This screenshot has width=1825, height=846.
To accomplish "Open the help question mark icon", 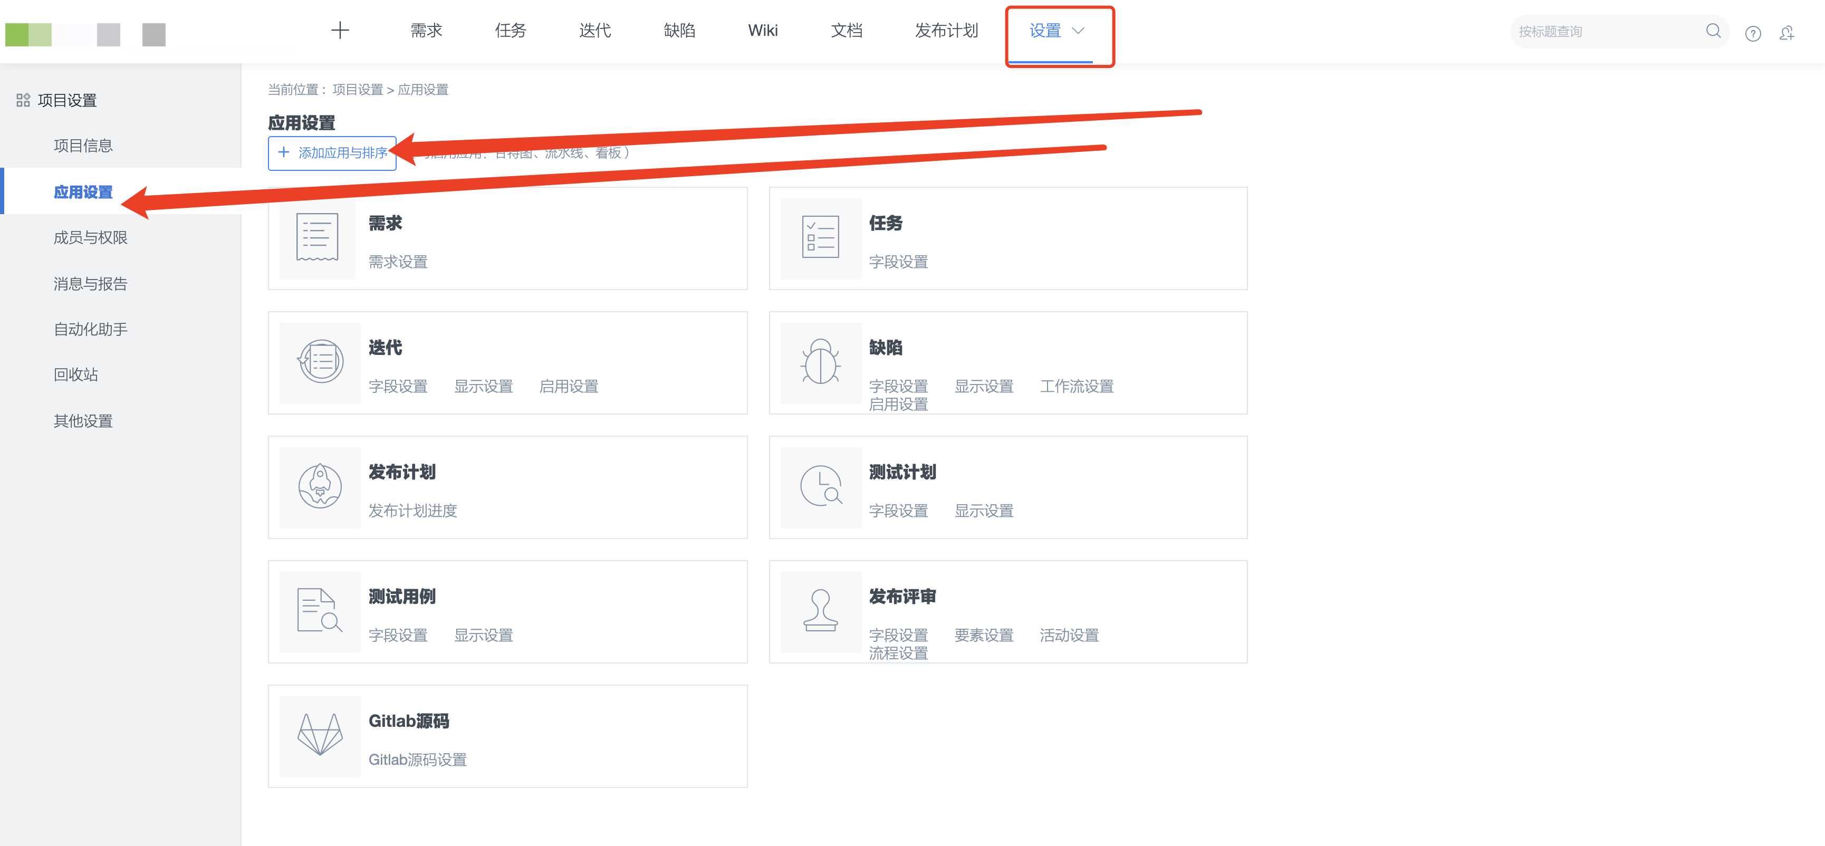I will (1753, 33).
